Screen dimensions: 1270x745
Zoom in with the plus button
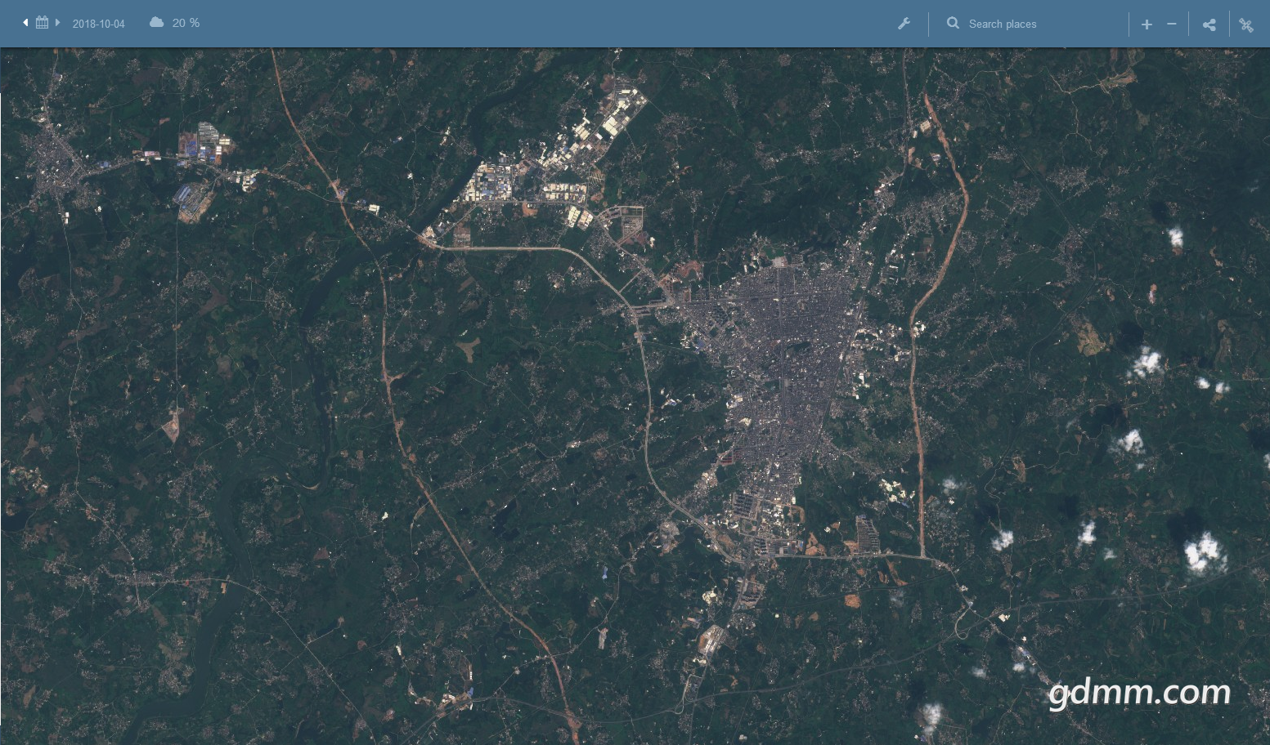tap(1147, 25)
